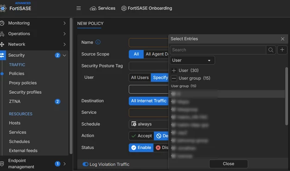Expand the User (30) group

pos(174,70)
